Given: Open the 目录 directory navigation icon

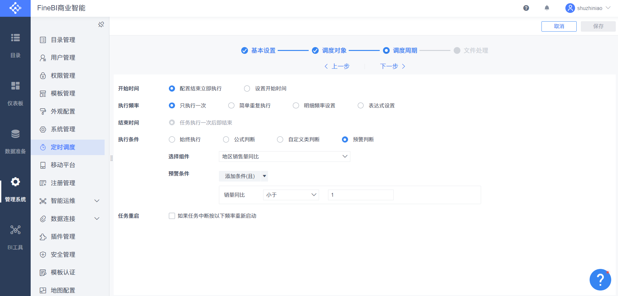Looking at the screenshot, I should tap(15, 38).
